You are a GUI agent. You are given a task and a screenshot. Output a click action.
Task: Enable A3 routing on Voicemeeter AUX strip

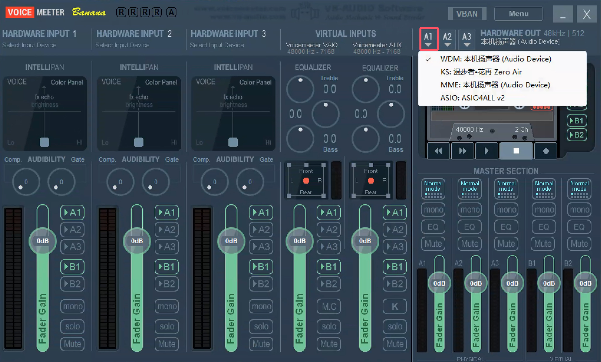coord(395,247)
